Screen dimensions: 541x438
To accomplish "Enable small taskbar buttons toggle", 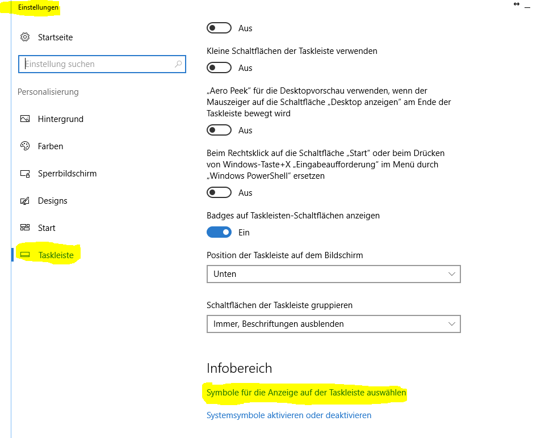I will [219, 68].
